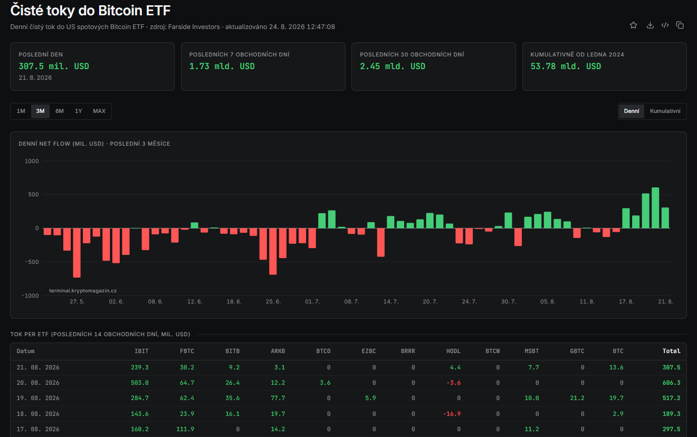Click the Tok per ETF section heading
Image resolution: width=697 pixels, height=437 pixels.
[100, 334]
